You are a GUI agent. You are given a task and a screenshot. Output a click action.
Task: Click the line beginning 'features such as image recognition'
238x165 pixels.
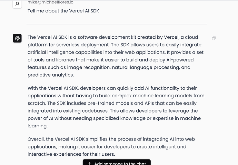coord(109,67)
